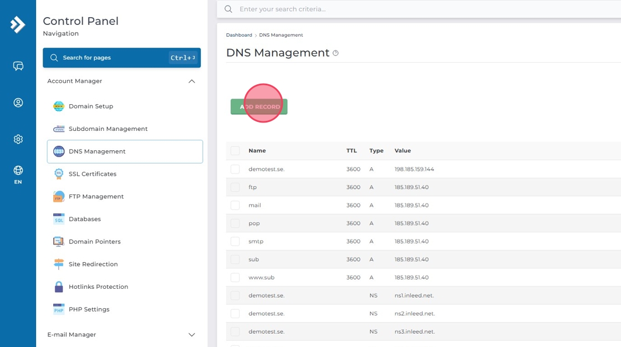Viewport: 621px width, 347px height.
Task: Tick the select-all checkbox in table header
Action: click(x=235, y=151)
